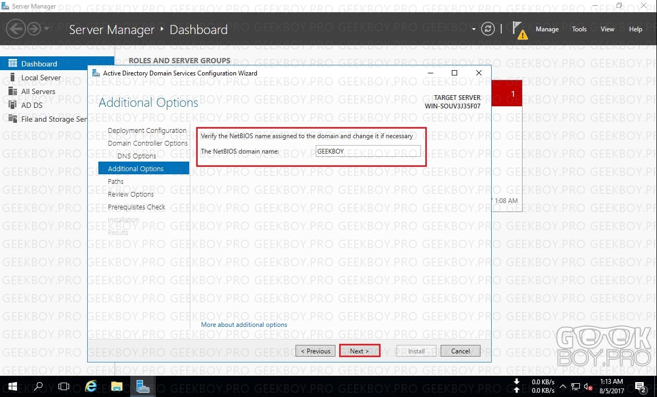The width and height of the screenshot is (657, 397).
Task: Go to Review Options wizard step
Action: pyautogui.click(x=131, y=194)
